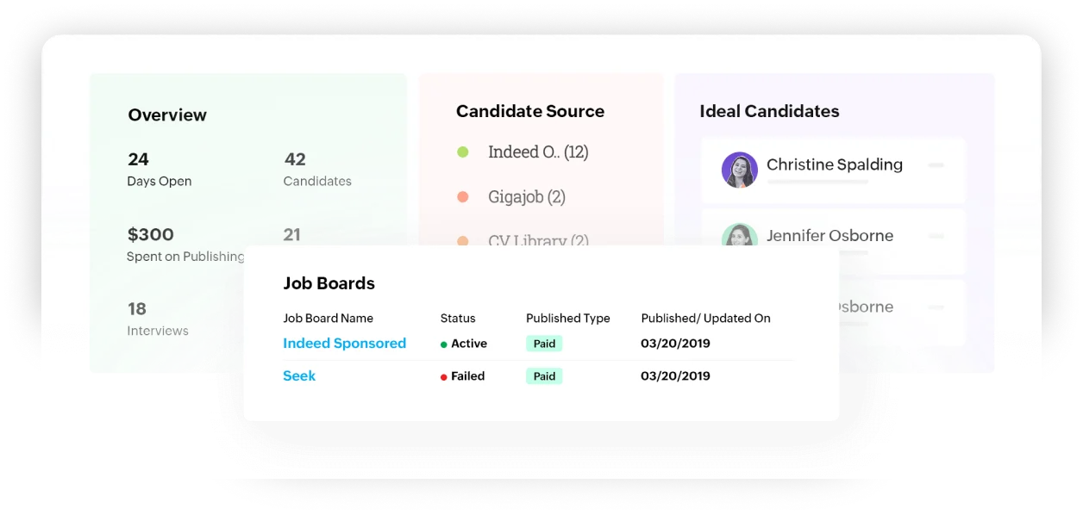The image size is (1083, 527).
Task: Click the dash icon beside Christine Spalding
Action: [x=936, y=165]
